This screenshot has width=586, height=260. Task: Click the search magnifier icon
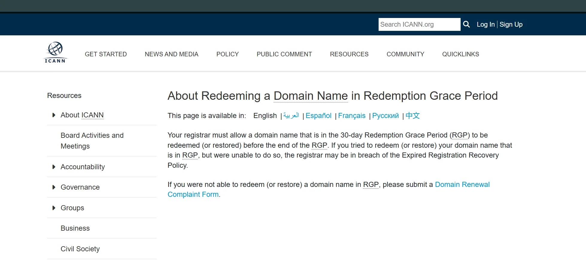pos(466,24)
